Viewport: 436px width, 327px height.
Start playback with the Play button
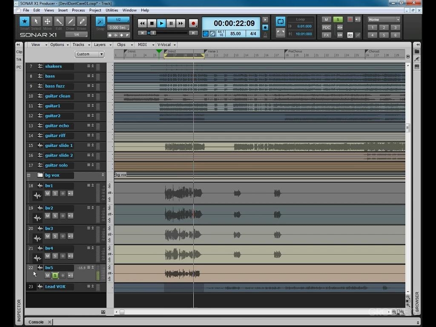click(x=161, y=23)
